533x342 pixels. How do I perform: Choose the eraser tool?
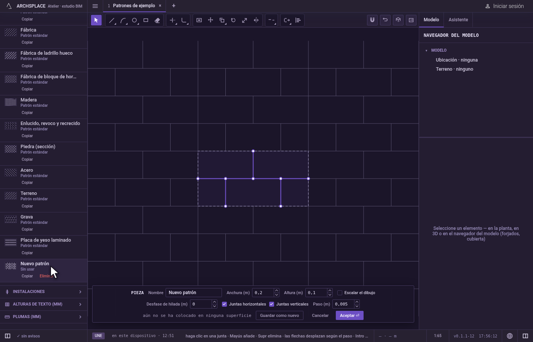click(157, 20)
